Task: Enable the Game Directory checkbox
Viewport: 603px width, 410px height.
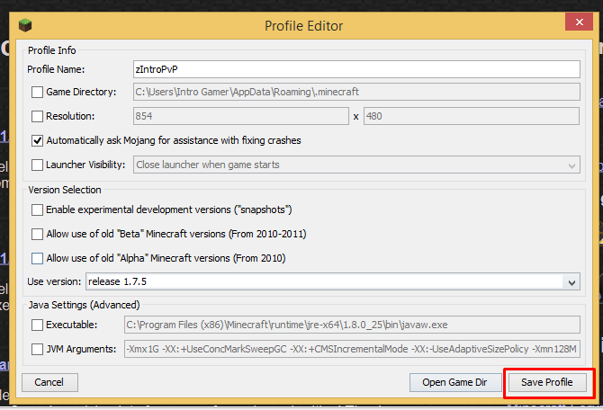Action: pyautogui.click(x=37, y=93)
